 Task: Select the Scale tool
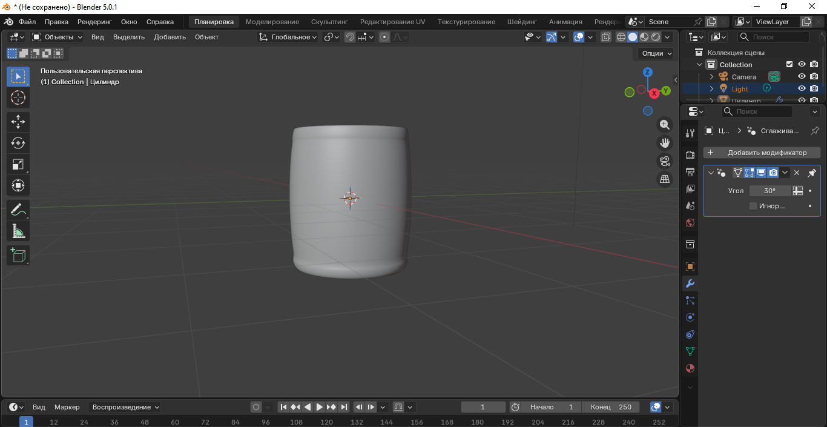(x=18, y=164)
